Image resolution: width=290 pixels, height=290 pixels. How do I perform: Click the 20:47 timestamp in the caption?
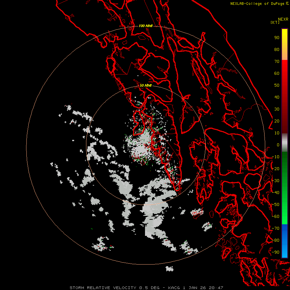tap(216, 288)
